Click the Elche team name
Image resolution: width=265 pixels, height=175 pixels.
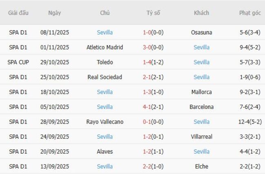[201, 166]
